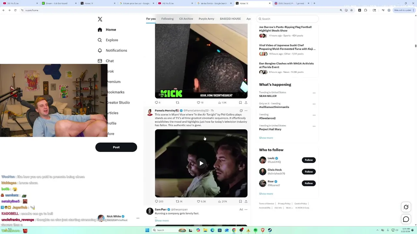Viewport: 417px width, 234px height.
Task: Open the Kick stream video thumbnail
Action: click(201, 61)
